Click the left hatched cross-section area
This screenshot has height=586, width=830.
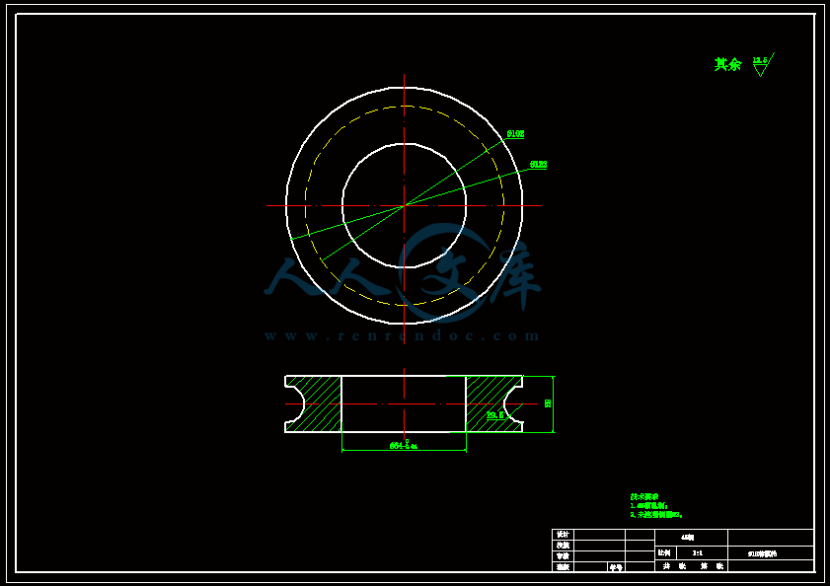315,403
